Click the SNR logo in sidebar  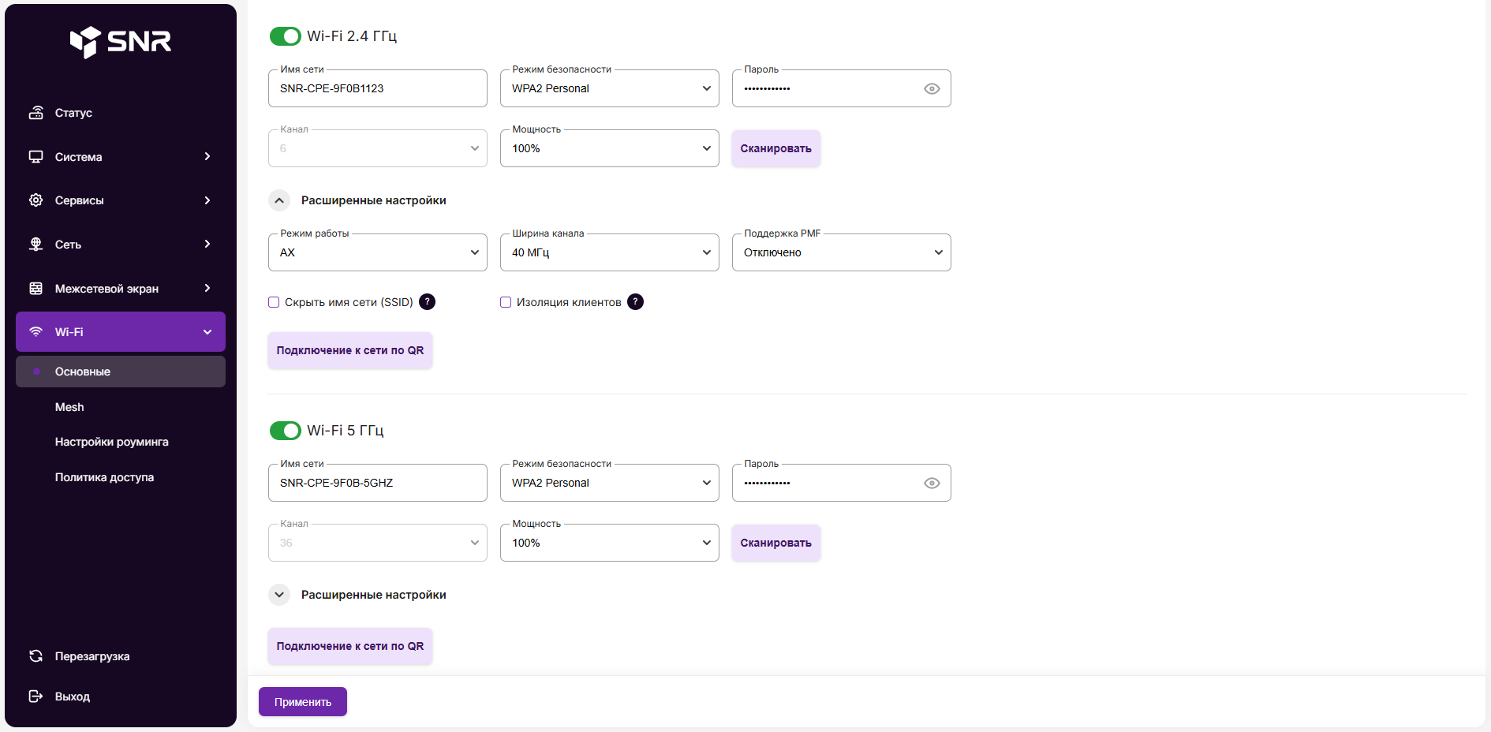click(121, 41)
